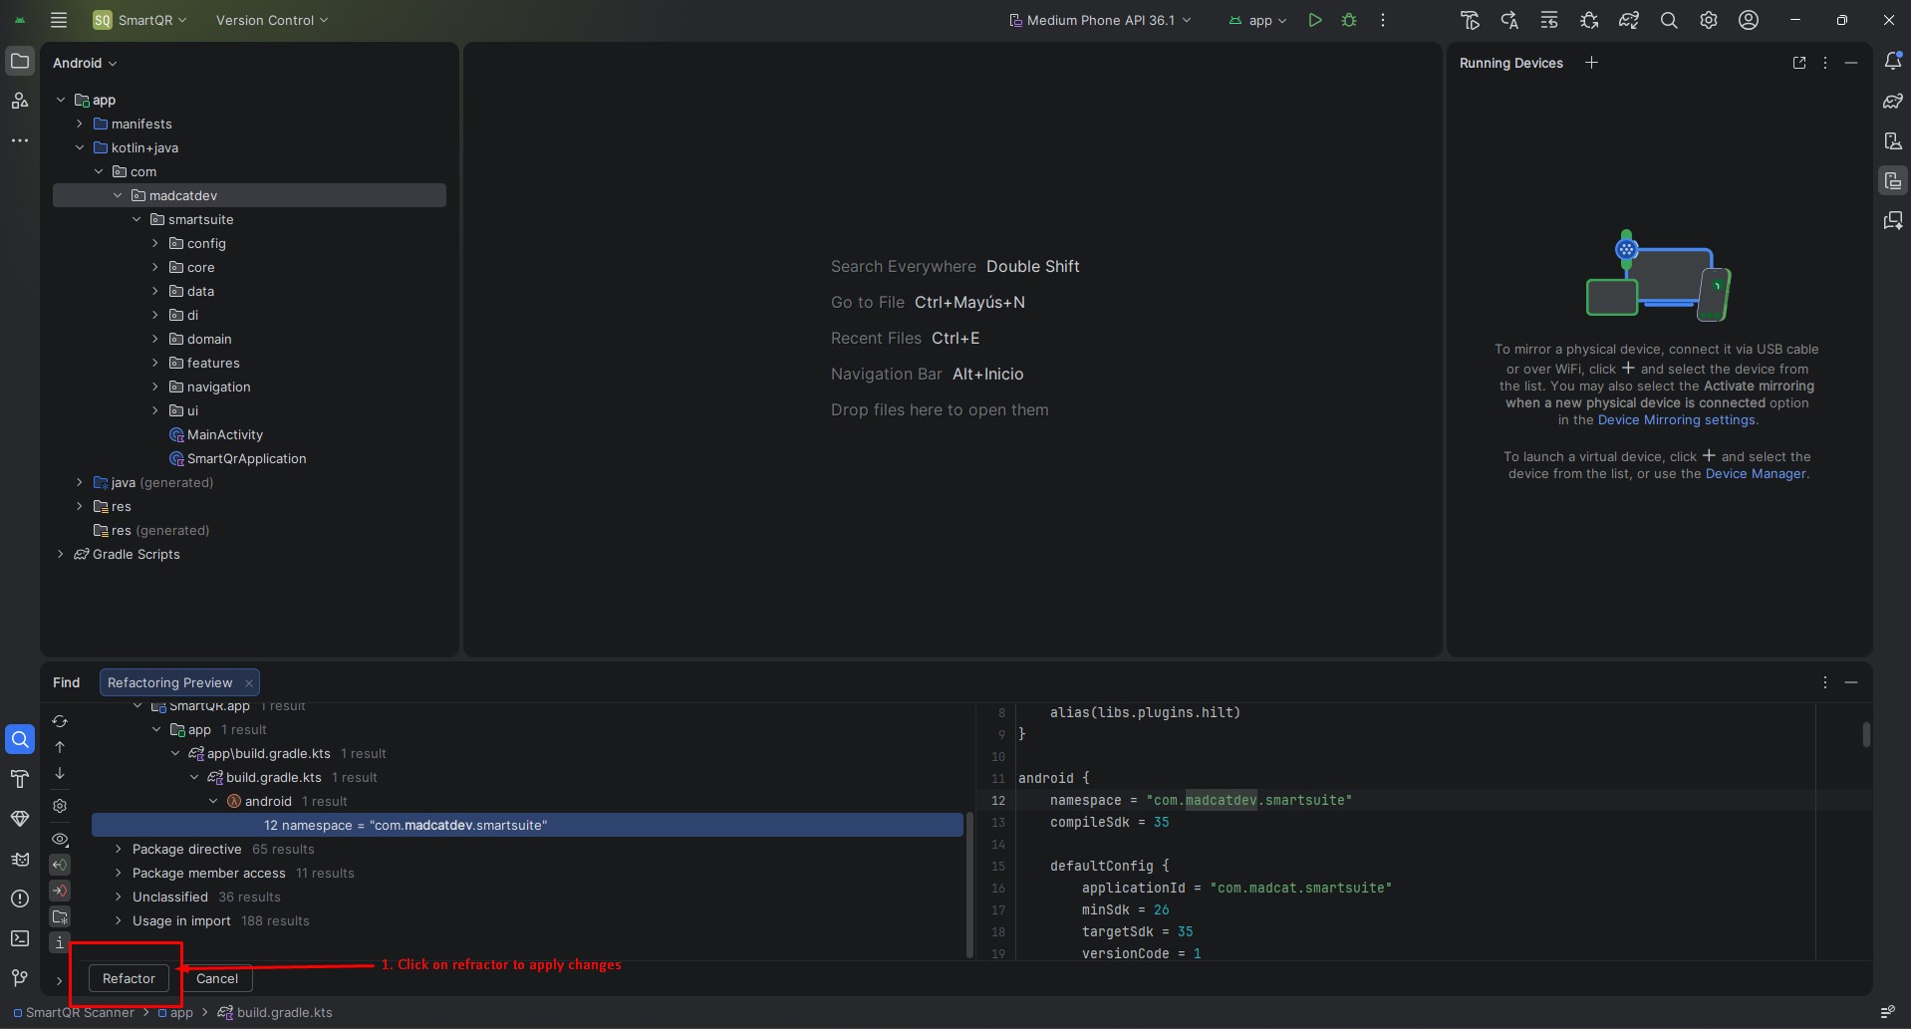Start debugging with the bug icon
This screenshot has height=1029, width=1911.
pos(1349,20)
